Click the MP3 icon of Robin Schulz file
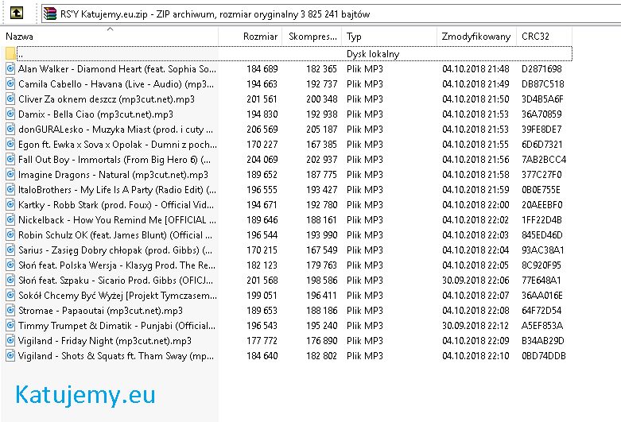This screenshot has width=621, height=422. 10,234
